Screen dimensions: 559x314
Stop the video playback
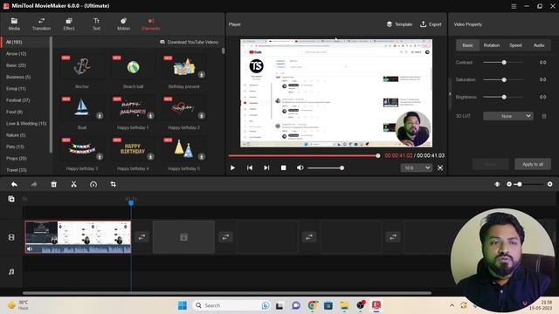click(x=283, y=167)
